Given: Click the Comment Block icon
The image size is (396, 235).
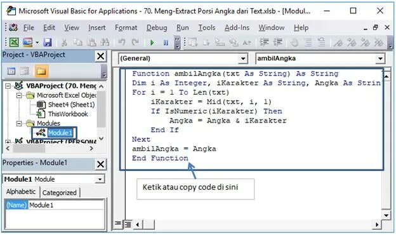Looking at the screenshot, I should pyautogui.click(x=308, y=42).
